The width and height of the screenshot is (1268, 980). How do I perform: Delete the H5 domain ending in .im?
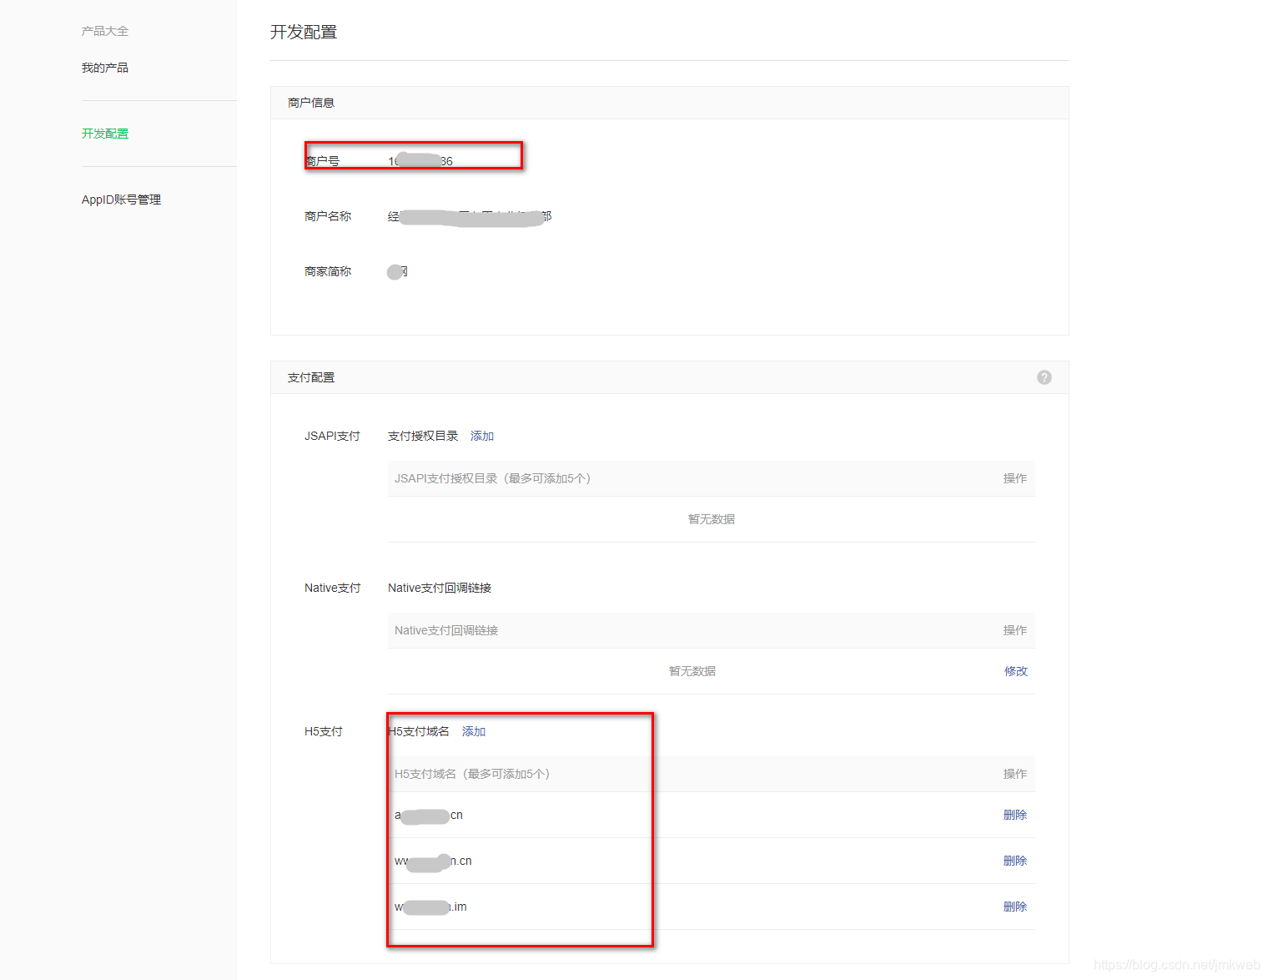(x=1015, y=907)
